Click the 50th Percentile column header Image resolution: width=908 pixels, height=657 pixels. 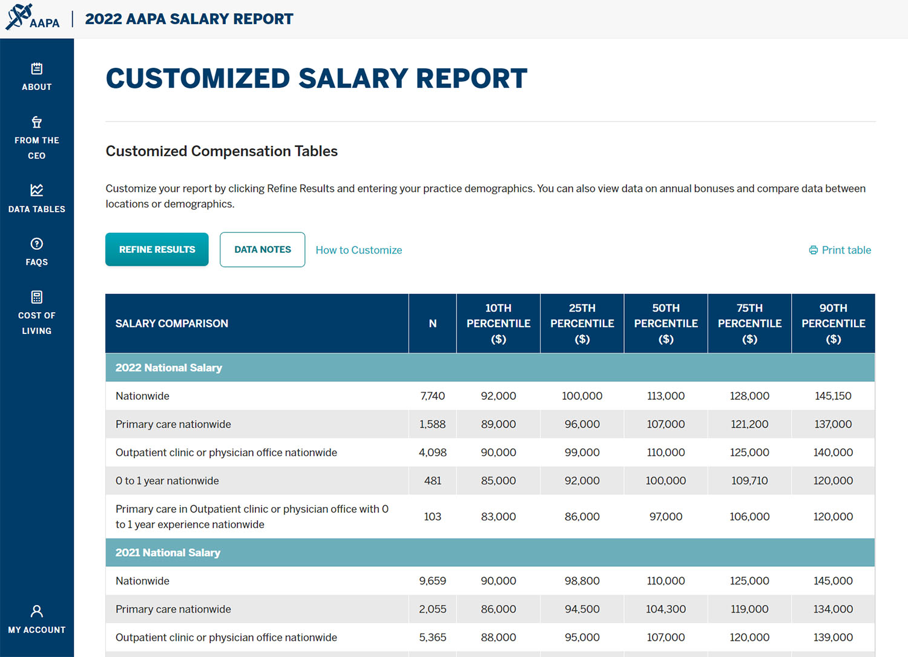point(666,324)
